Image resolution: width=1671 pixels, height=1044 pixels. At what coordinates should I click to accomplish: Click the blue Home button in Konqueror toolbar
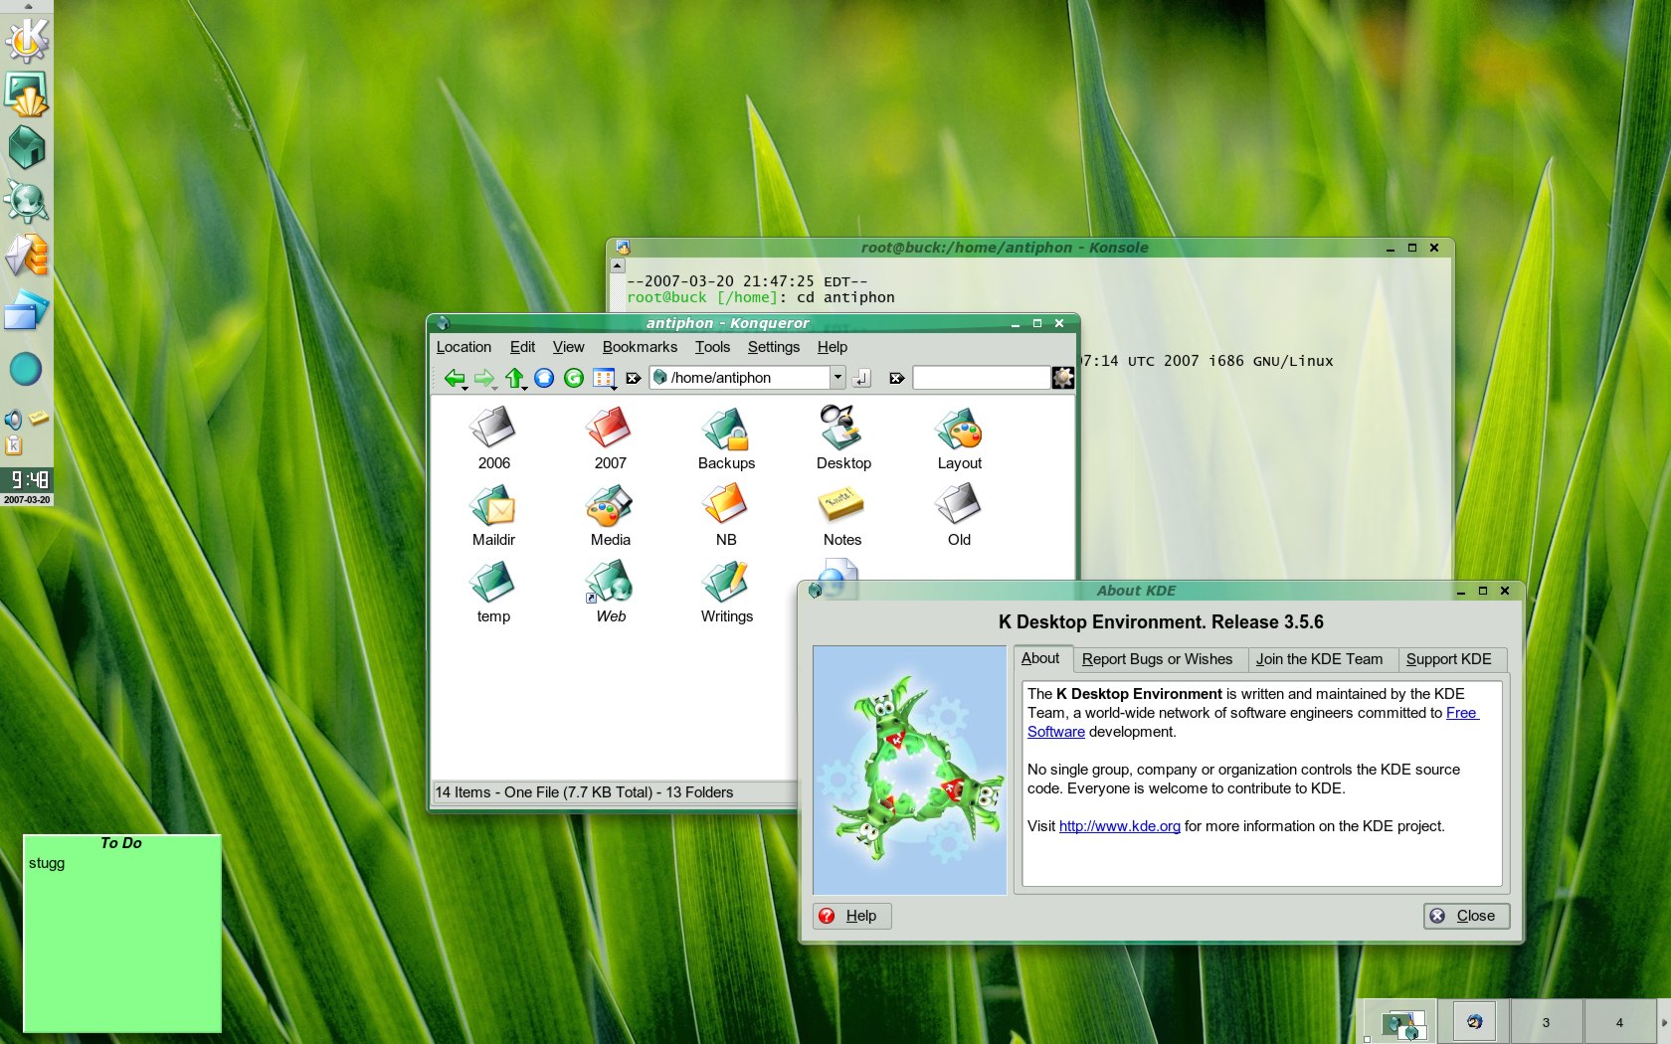click(x=544, y=378)
